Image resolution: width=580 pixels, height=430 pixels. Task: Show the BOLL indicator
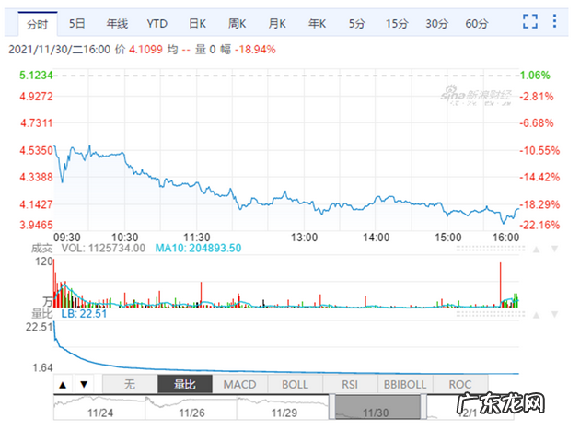[295, 384]
